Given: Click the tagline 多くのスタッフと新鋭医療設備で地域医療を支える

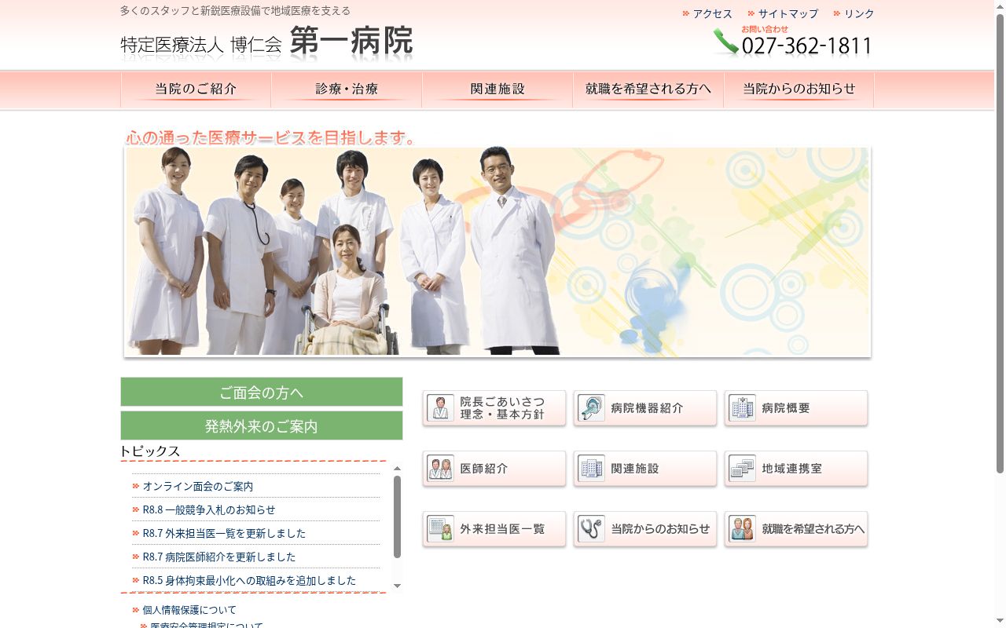Looking at the screenshot, I should [235, 11].
